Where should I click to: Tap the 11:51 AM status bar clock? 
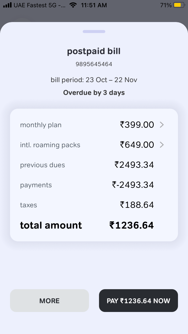pyautogui.click(x=94, y=5)
